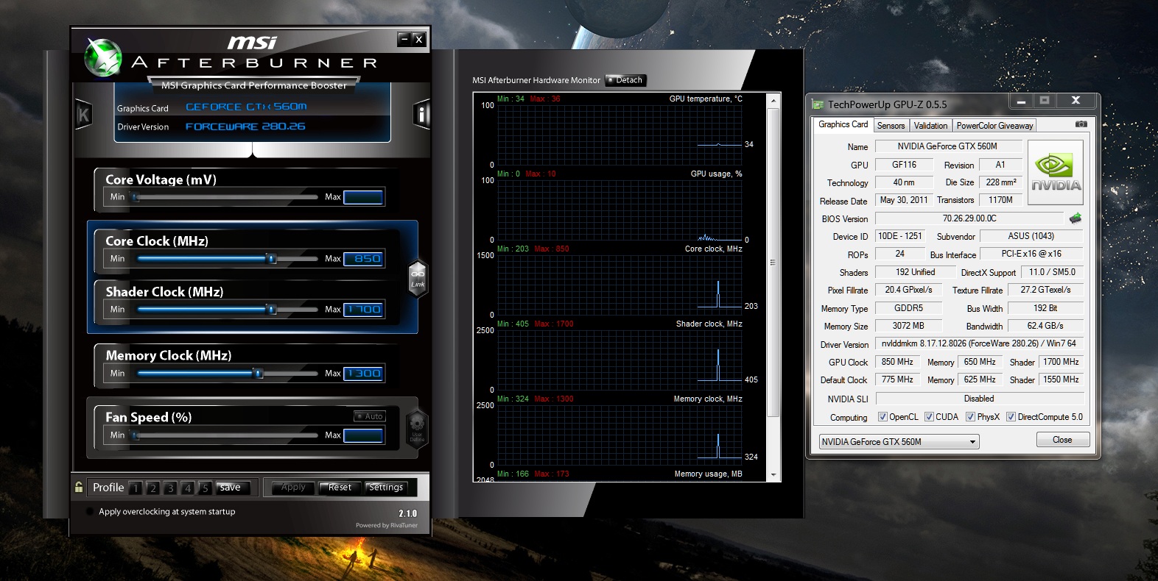Select profile slot 3

click(x=170, y=488)
